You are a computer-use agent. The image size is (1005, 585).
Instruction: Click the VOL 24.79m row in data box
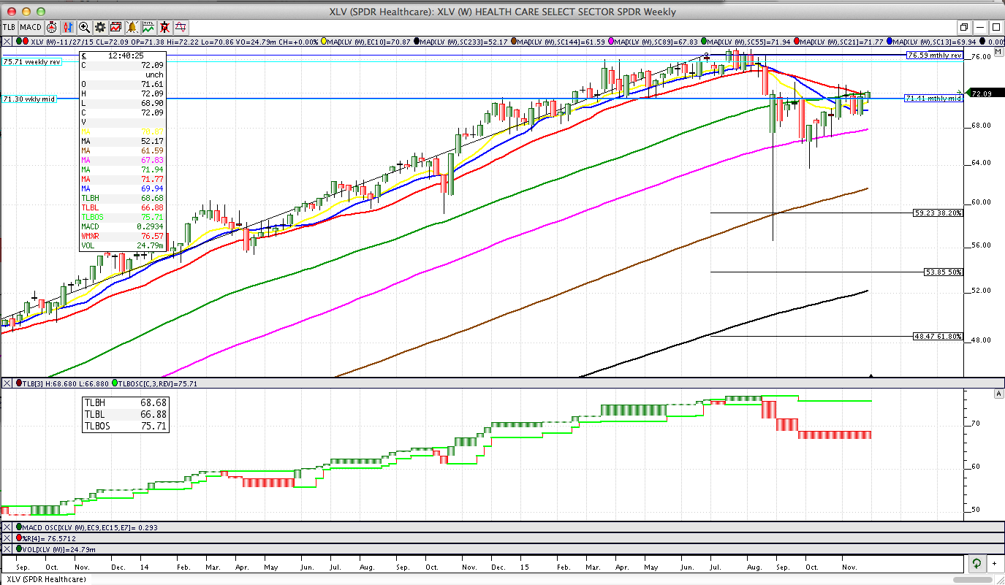[x=124, y=246]
